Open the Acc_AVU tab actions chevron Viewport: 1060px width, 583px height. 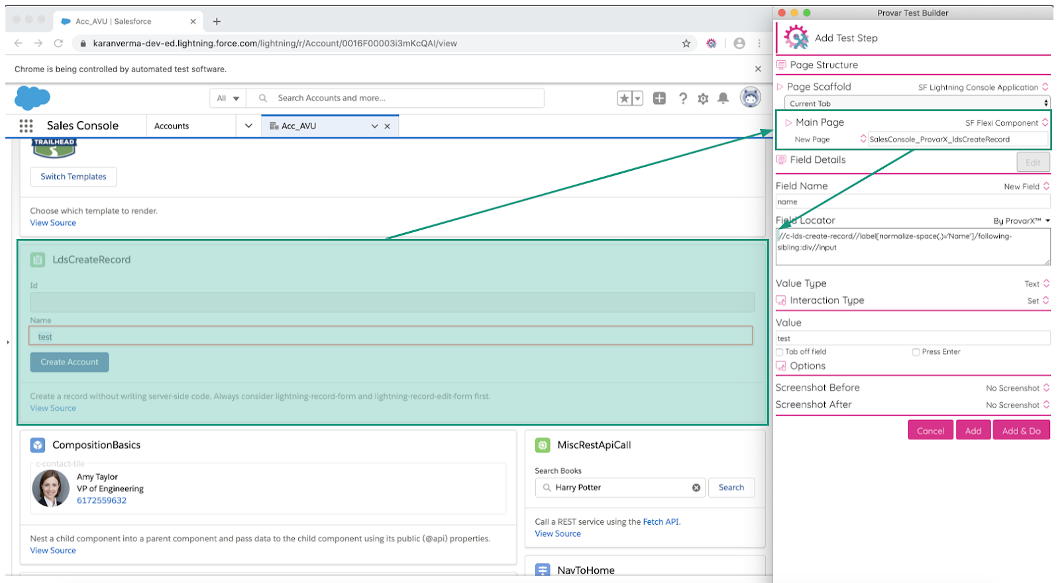pyautogui.click(x=375, y=126)
